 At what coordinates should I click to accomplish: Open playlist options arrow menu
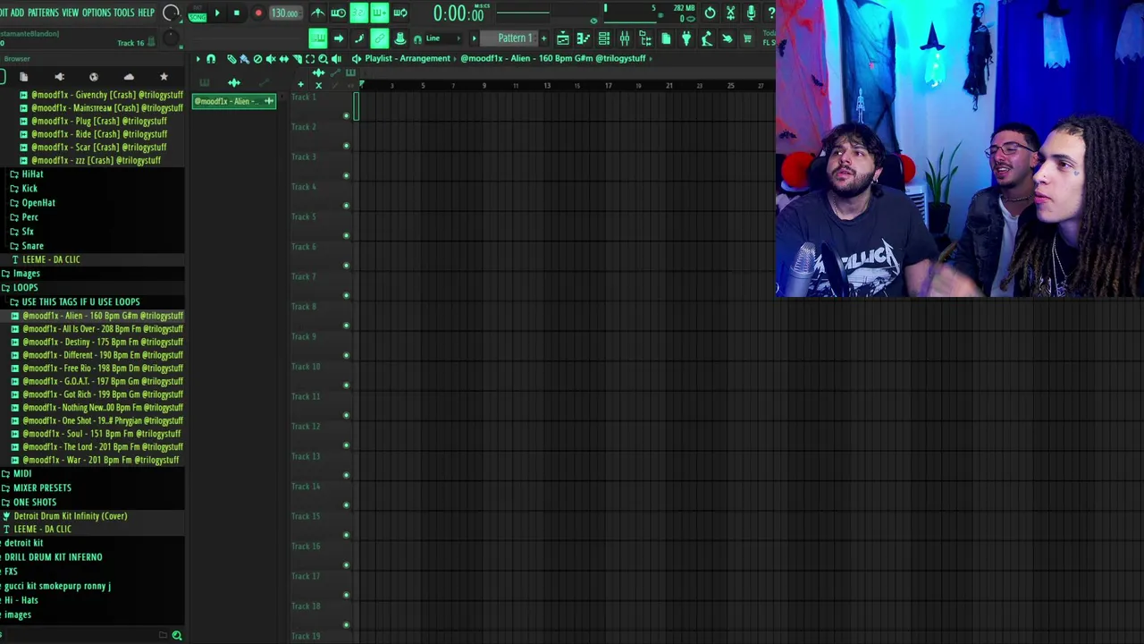click(x=198, y=59)
